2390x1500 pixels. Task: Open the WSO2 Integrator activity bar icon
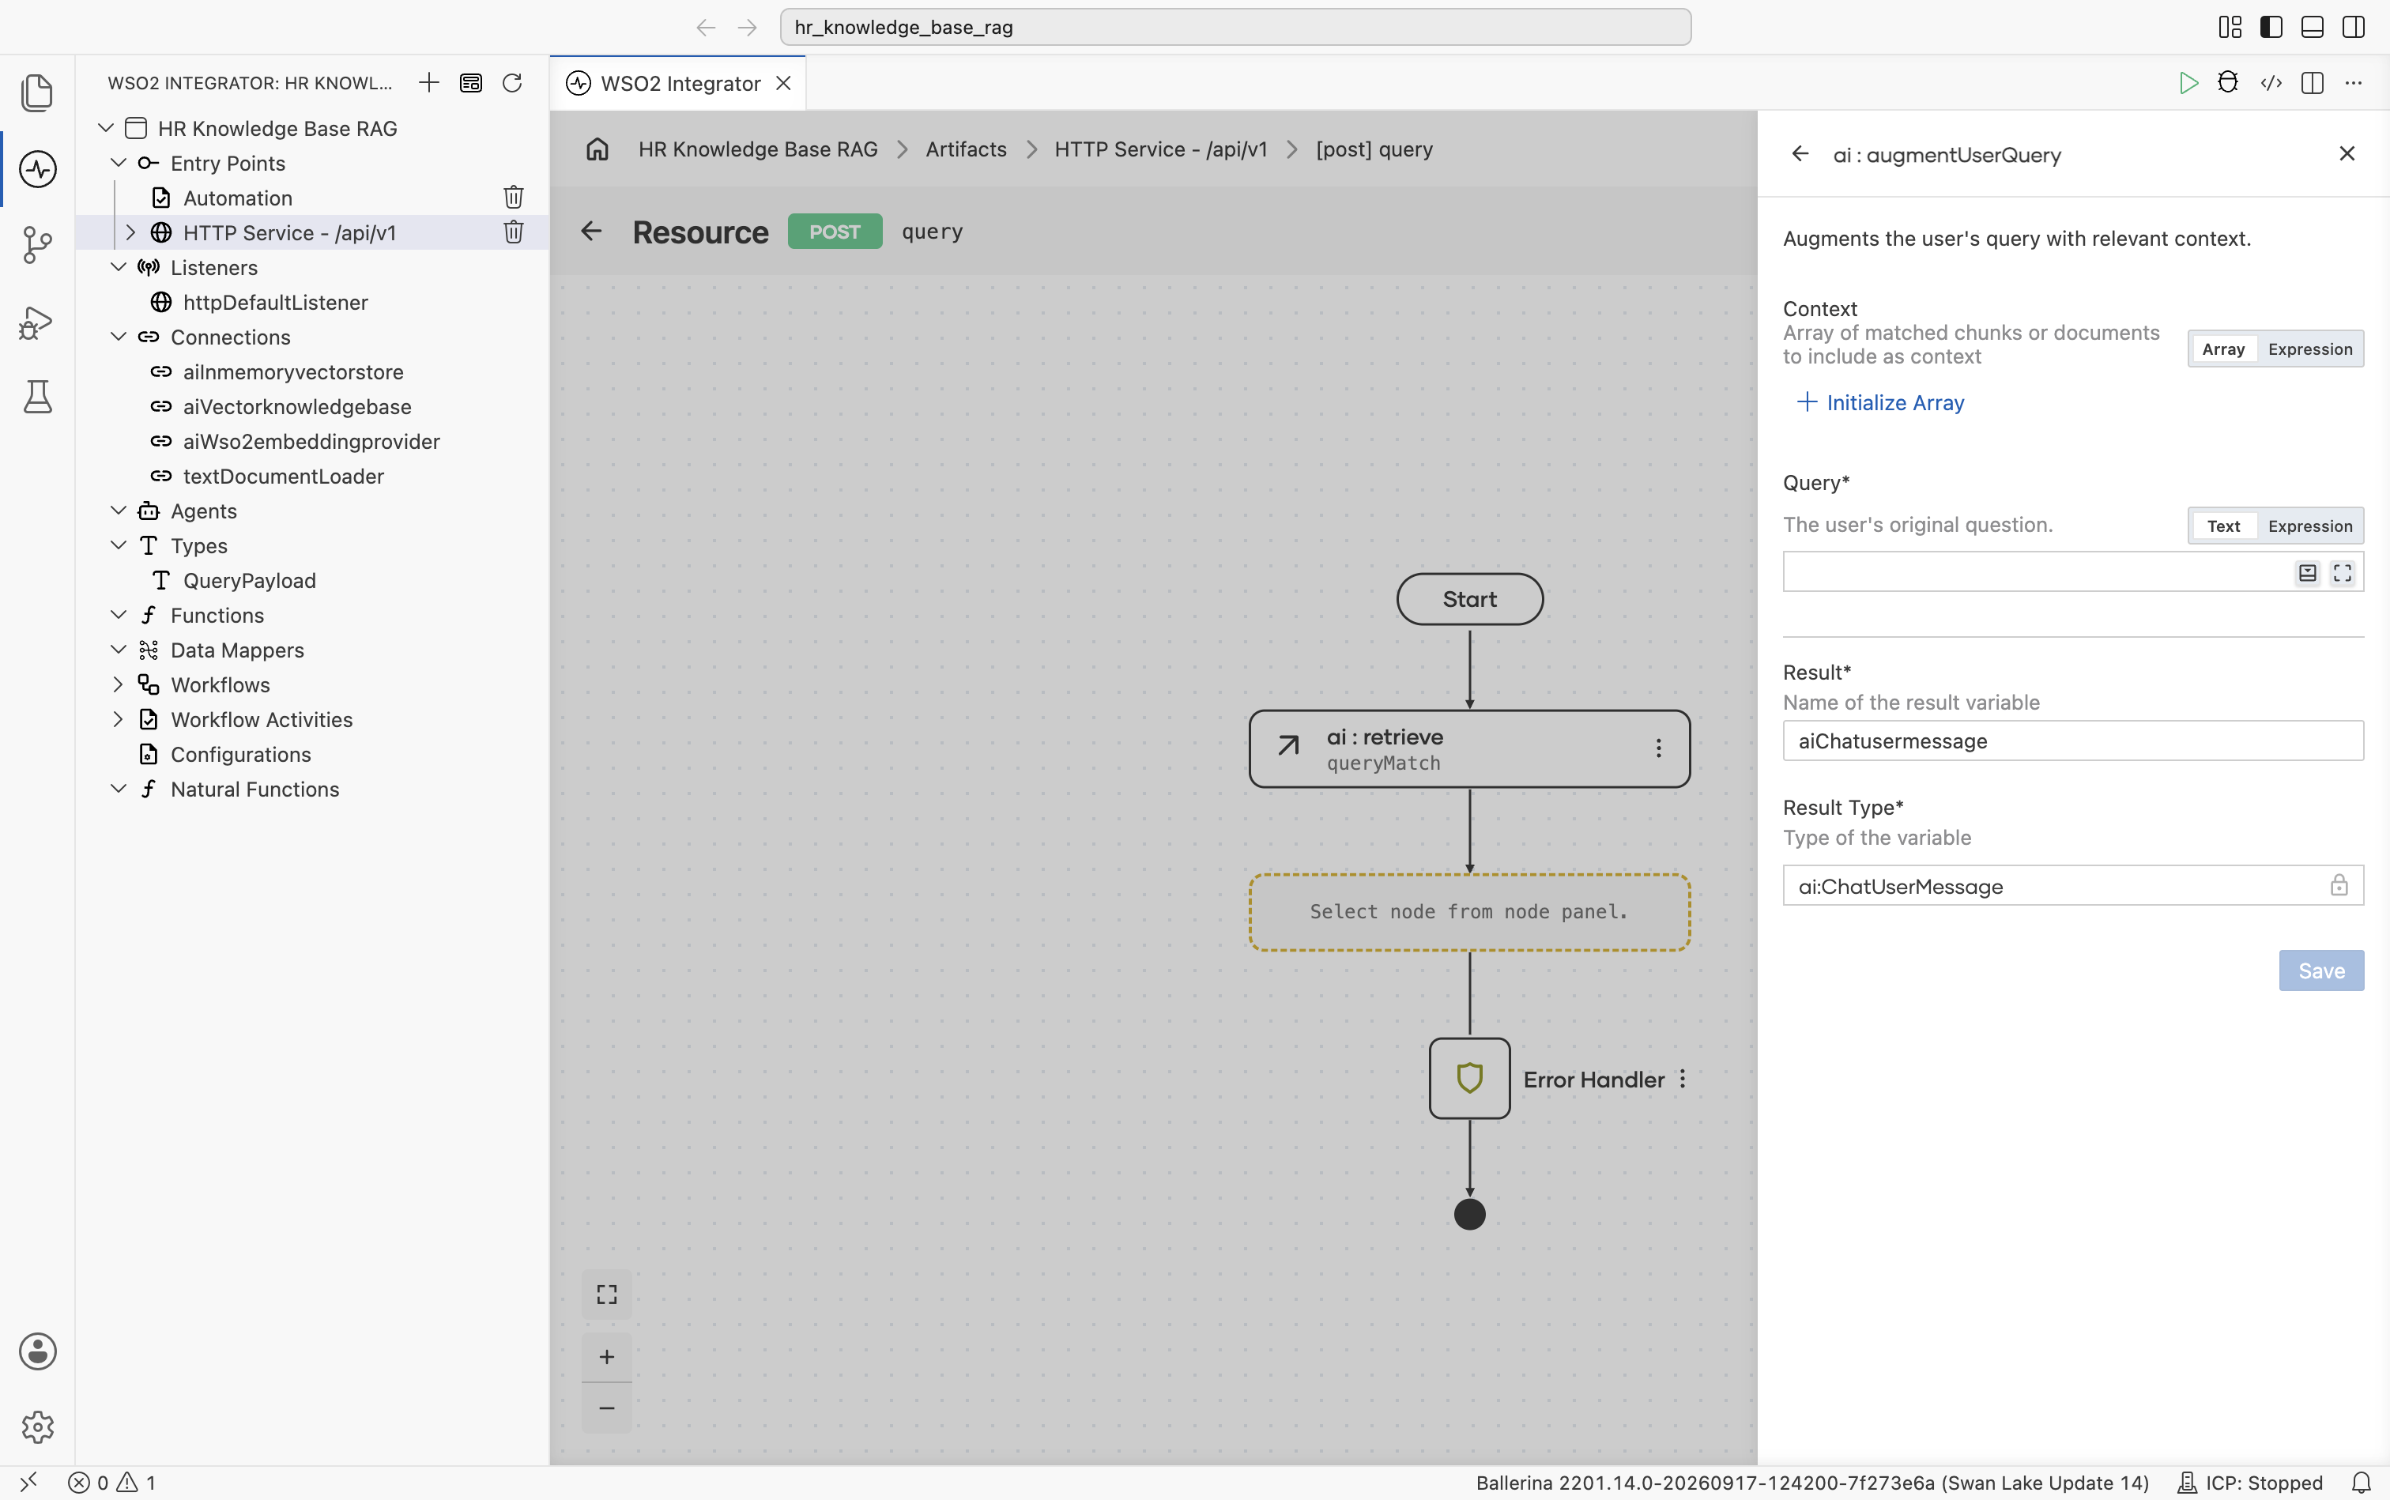(x=38, y=168)
